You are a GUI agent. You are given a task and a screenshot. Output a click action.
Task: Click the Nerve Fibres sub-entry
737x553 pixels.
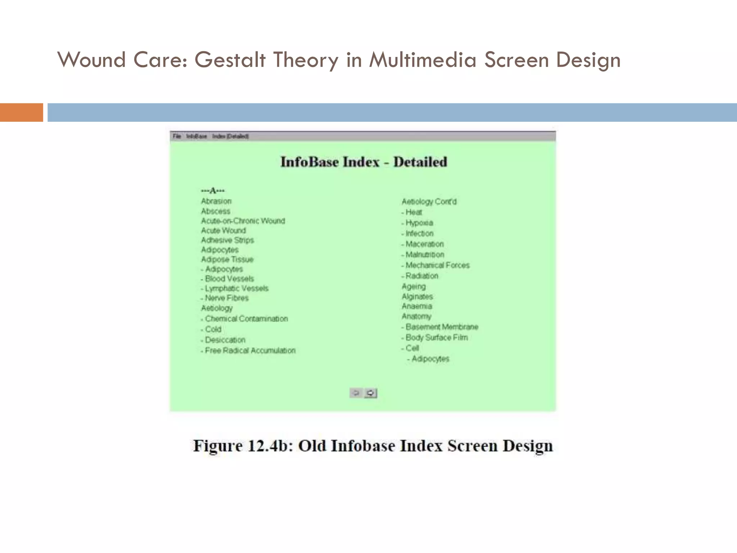pyautogui.click(x=225, y=298)
